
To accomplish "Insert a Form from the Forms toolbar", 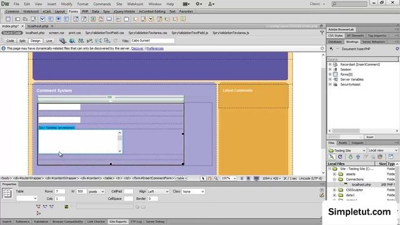I will (x=8, y=19).
